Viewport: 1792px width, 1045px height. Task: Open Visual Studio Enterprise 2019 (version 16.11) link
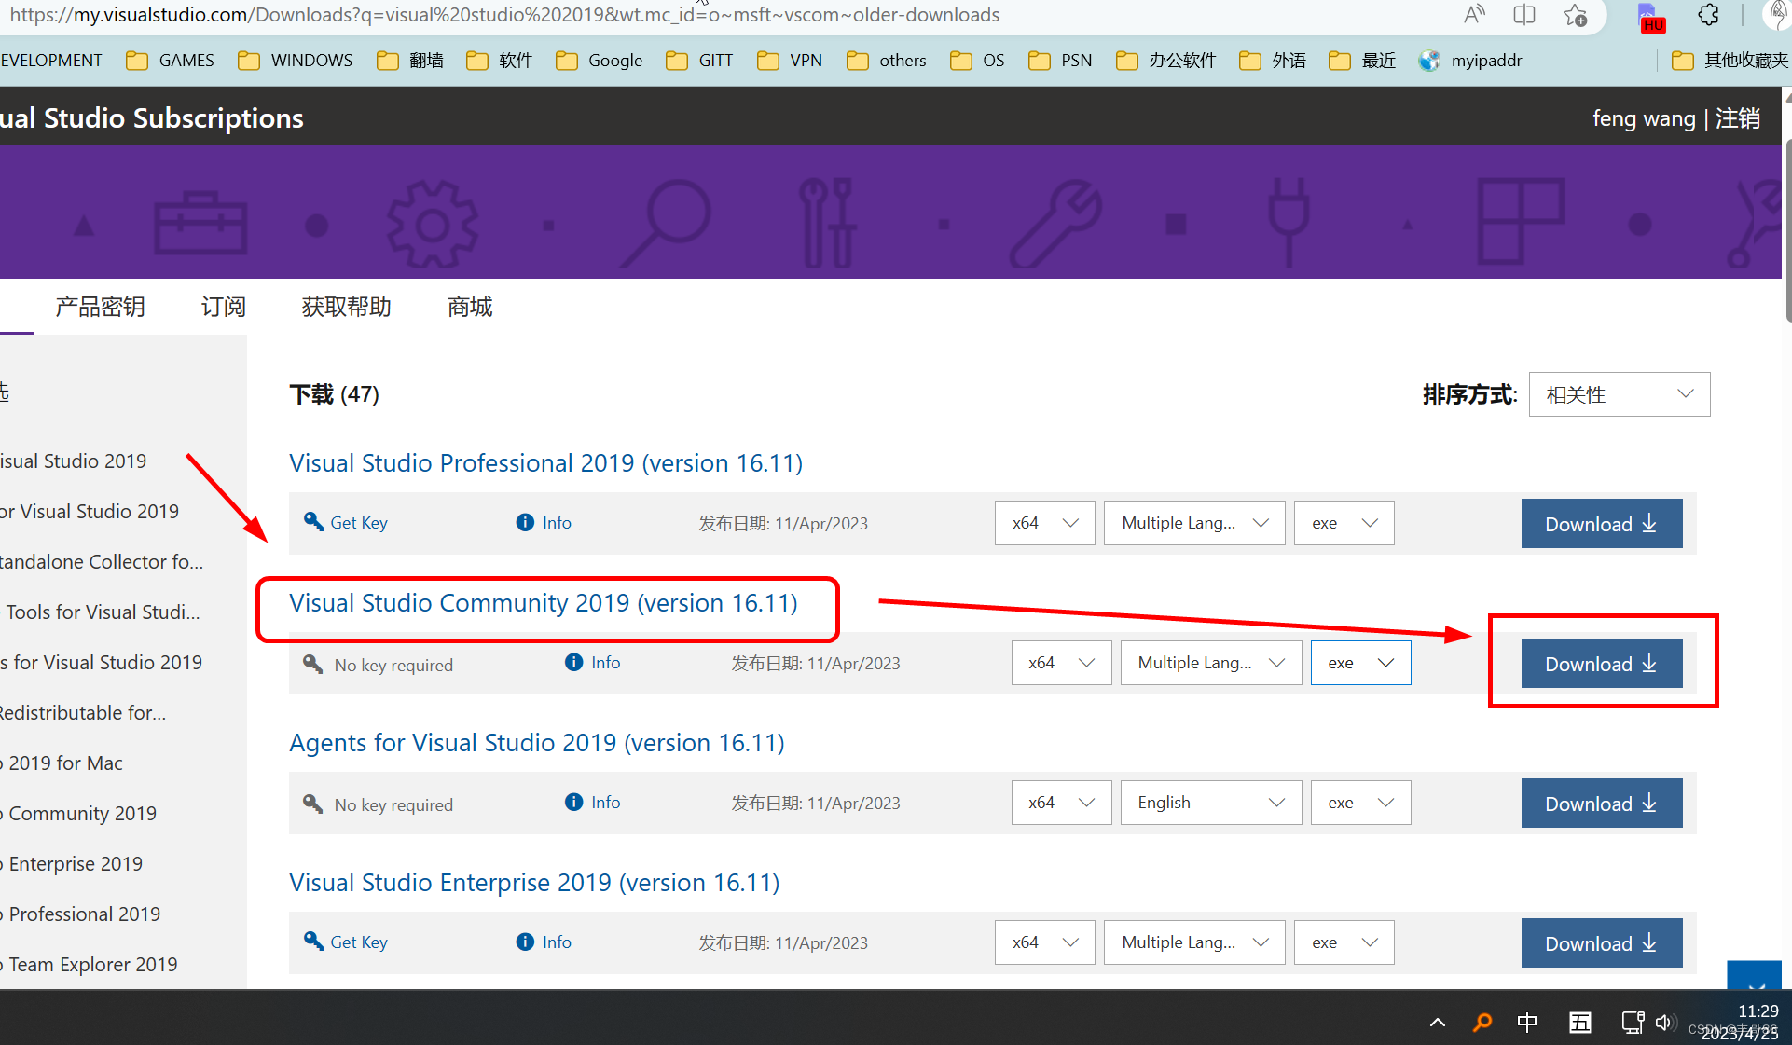point(534,883)
